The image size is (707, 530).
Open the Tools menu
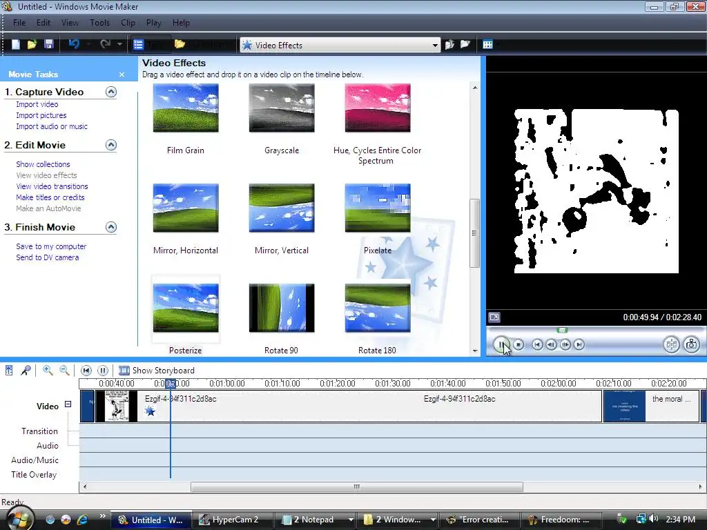99,23
